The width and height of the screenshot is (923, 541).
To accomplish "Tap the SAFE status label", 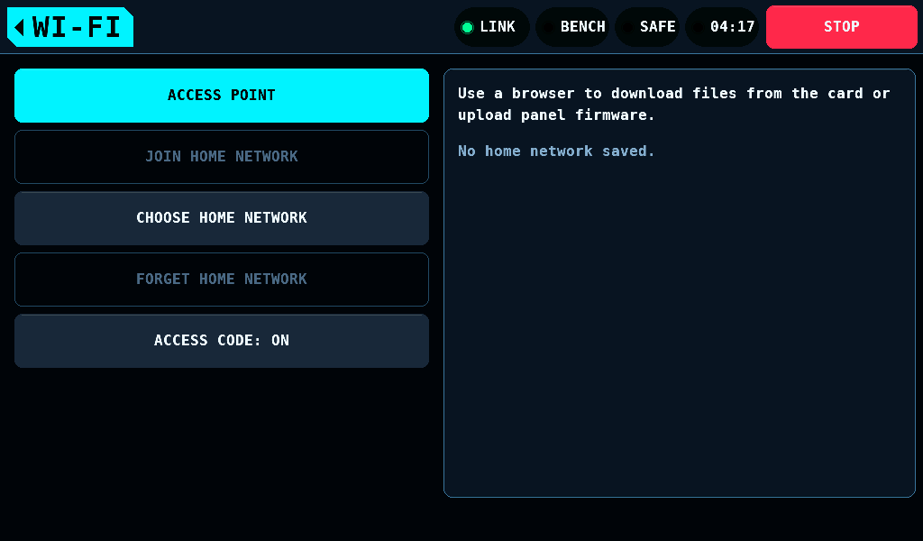I will click(657, 26).
